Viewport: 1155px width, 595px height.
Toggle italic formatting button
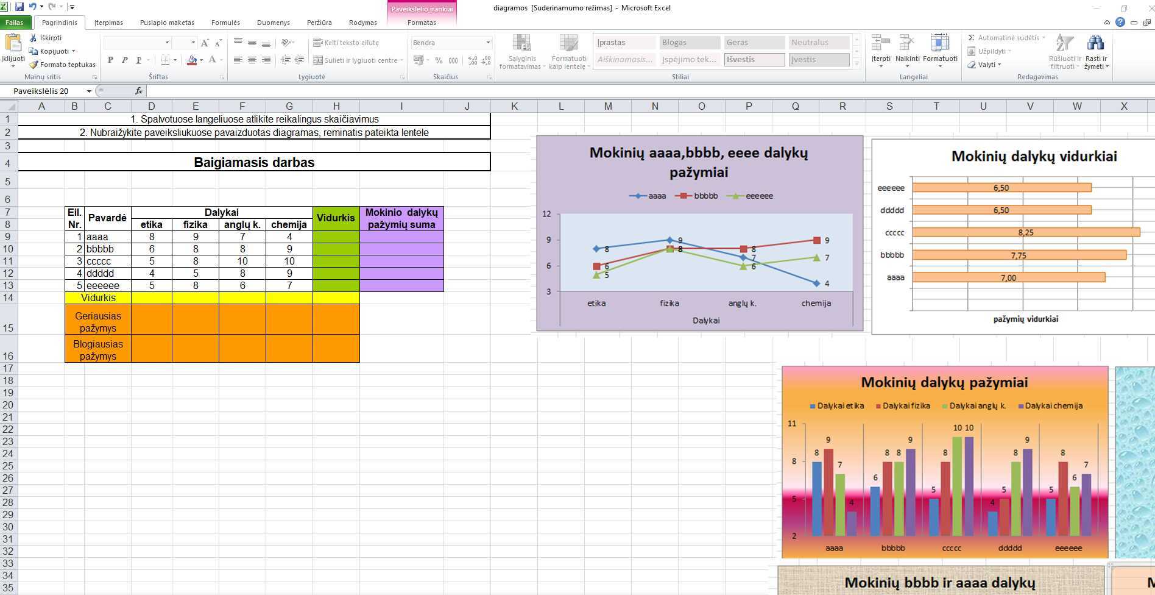tap(124, 60)
